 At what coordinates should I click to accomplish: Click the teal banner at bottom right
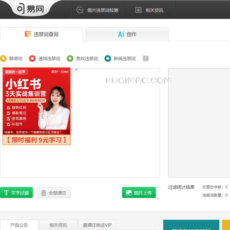pyautogui.click(x=191, y=225)
